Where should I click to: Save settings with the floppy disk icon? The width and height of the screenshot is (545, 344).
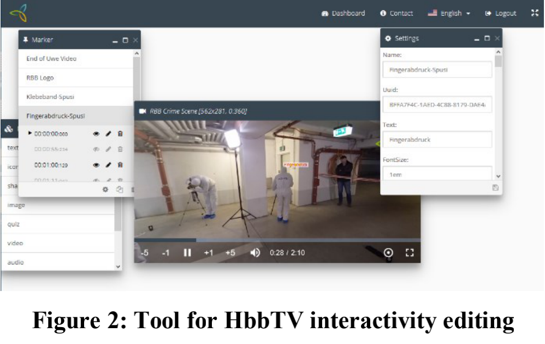point(495,187)
